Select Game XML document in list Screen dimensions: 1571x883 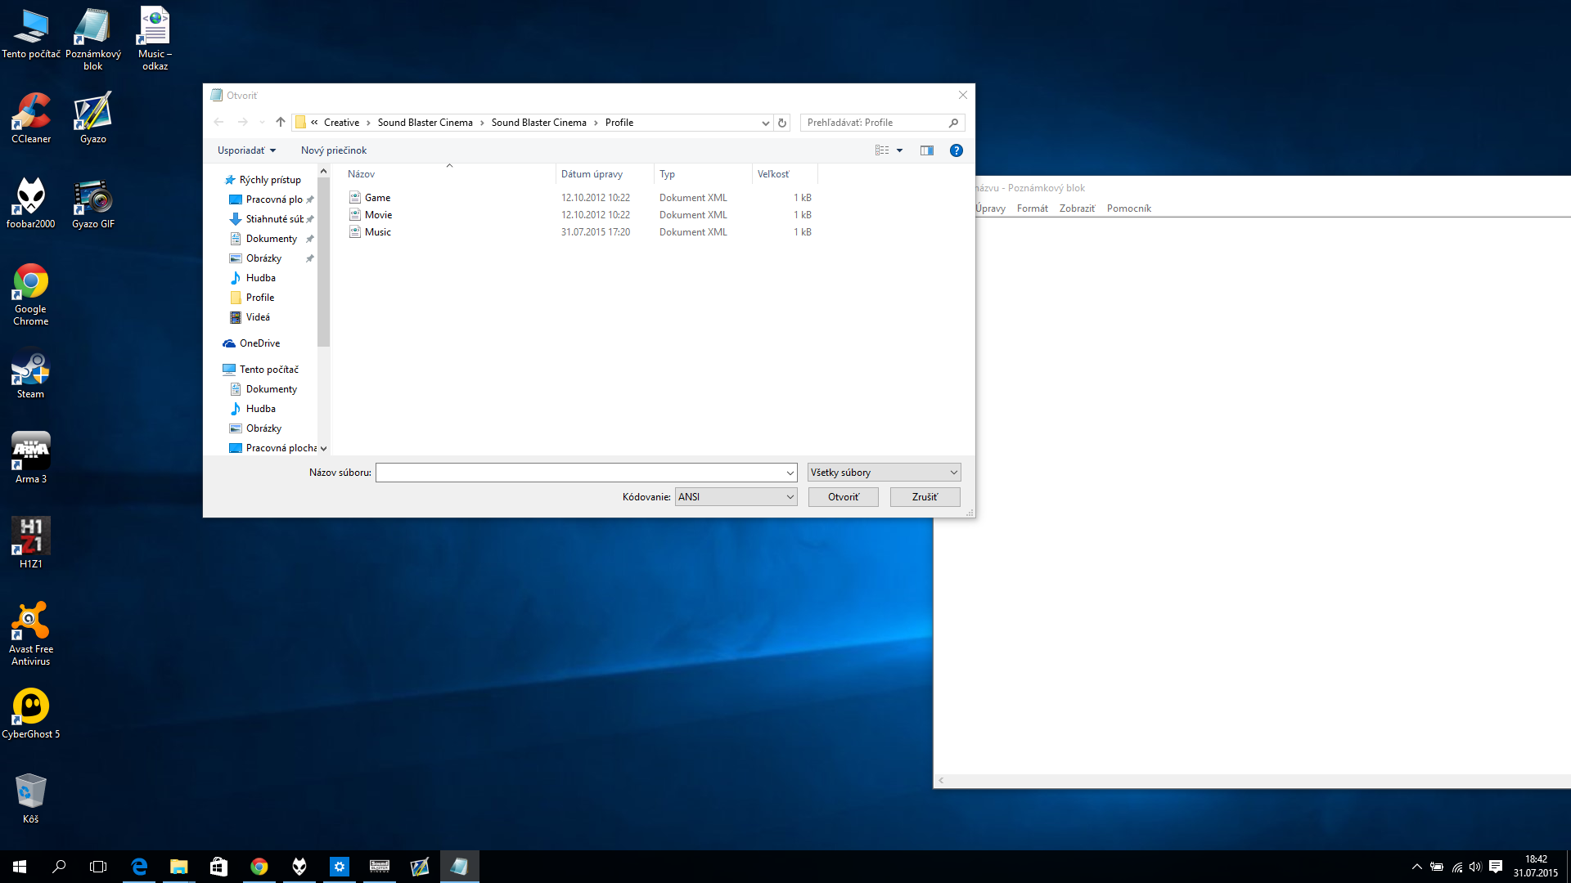click(376, 197)
